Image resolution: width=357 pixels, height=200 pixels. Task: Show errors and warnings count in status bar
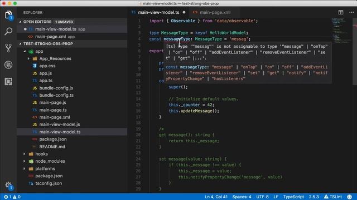click(12, 197)
